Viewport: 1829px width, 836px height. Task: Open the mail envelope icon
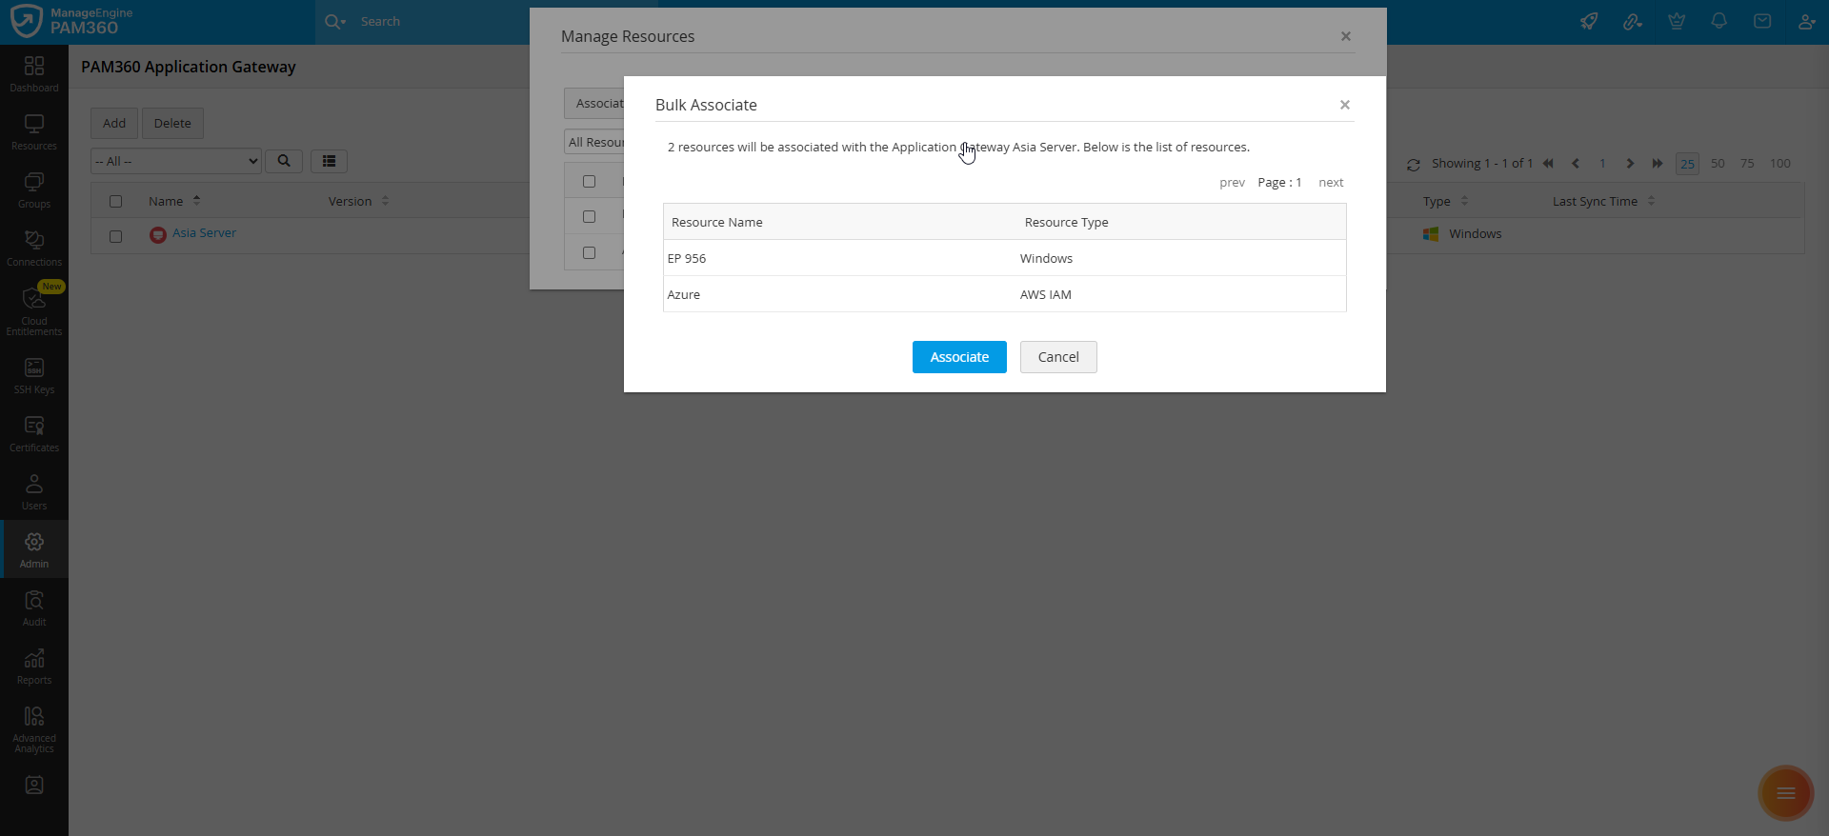click(x=1762, y=21)
